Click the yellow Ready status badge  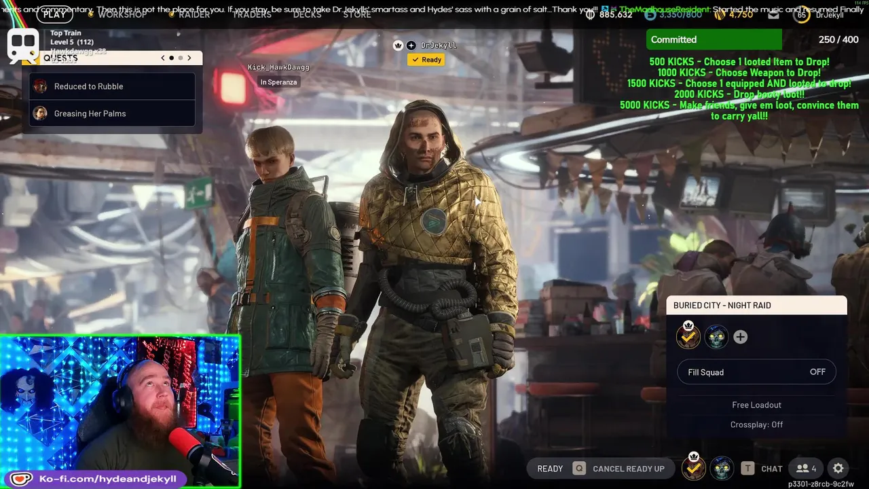click(426, 60)
